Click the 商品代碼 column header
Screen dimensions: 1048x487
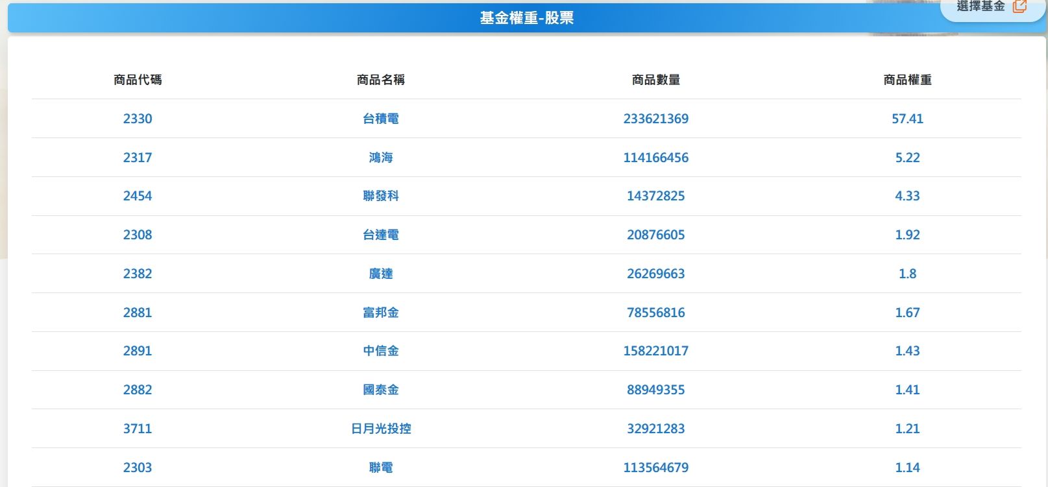pyautogui.click(x=138, y=80)
